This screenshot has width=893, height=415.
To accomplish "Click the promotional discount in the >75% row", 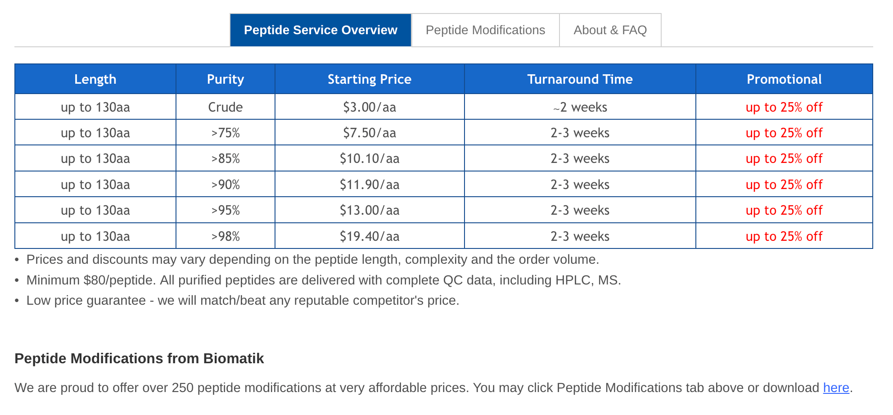I will pyautogui.click(x=784, y=133).
